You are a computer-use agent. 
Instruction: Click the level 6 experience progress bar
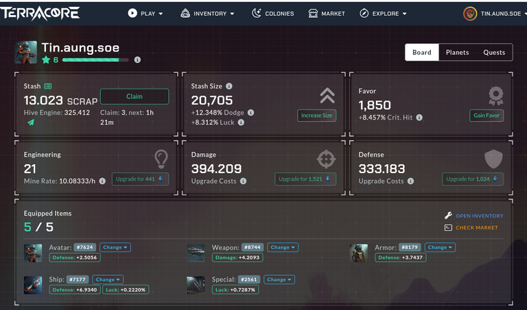(95, 60)
